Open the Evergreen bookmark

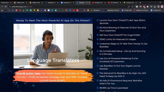click(95, 10)
